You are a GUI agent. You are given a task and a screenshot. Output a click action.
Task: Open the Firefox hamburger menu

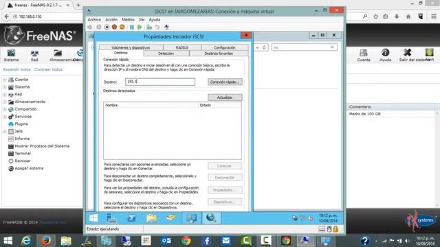pyautogui.click(x=434, y=16)
